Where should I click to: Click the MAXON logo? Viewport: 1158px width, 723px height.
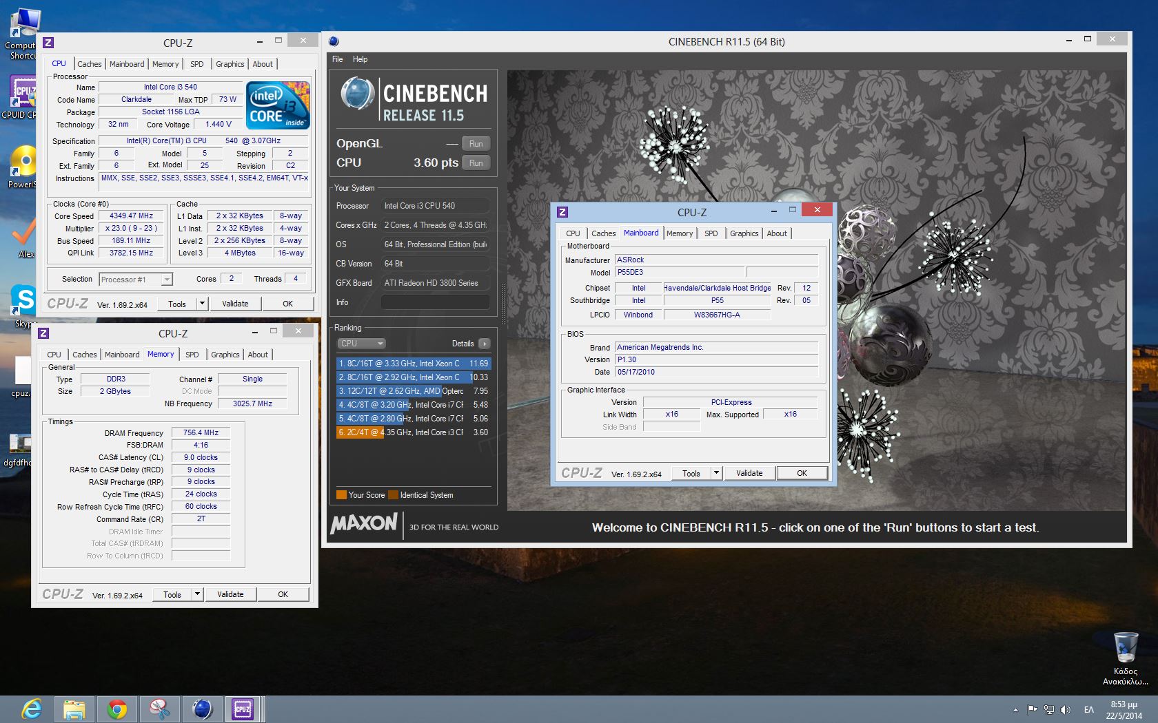coord(365,524)
